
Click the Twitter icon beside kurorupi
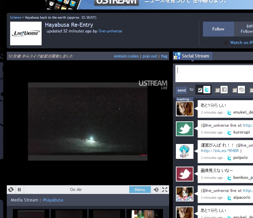[229, 132]
